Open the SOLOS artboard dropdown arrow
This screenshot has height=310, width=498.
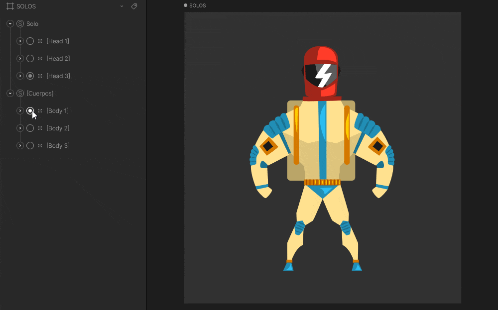(122, 6)
